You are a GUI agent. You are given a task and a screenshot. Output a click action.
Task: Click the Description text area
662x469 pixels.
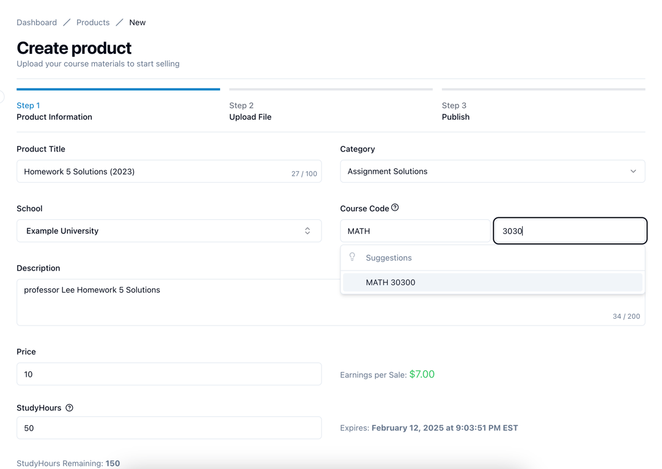coord(331,302)
